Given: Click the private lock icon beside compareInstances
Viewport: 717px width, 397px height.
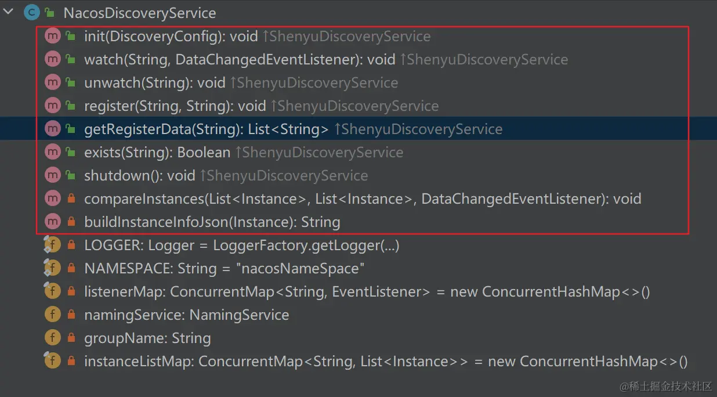Looking at the screenshot, I should [x=71, y=199].
